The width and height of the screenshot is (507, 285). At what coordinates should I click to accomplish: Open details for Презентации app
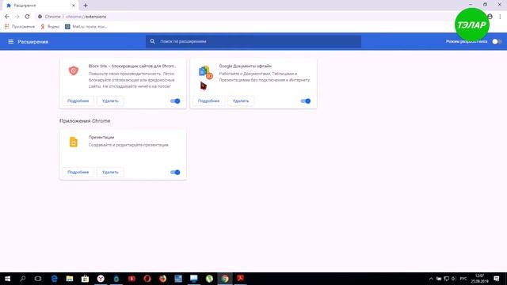(x=78, y=173)
